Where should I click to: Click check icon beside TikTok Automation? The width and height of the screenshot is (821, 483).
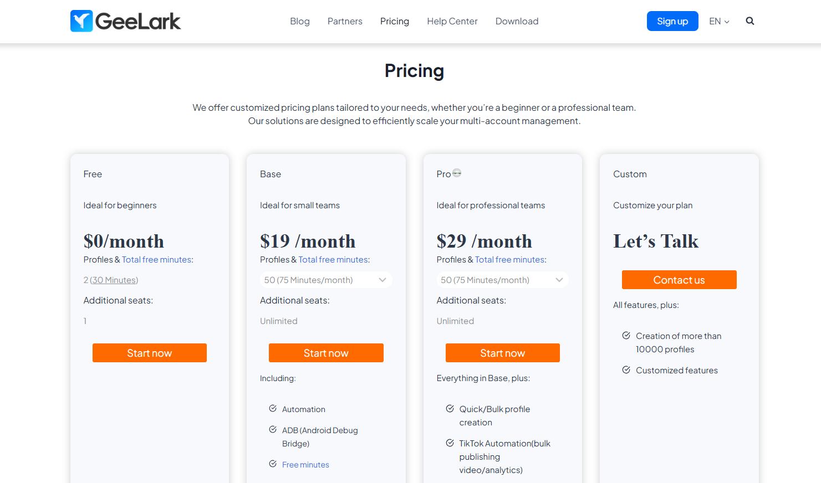450,443
